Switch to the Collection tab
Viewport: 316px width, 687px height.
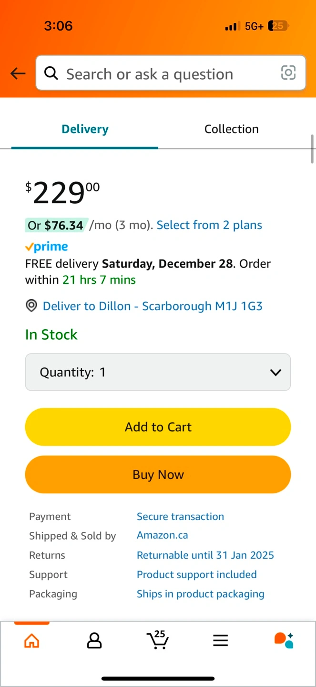(x=231, y=129)
